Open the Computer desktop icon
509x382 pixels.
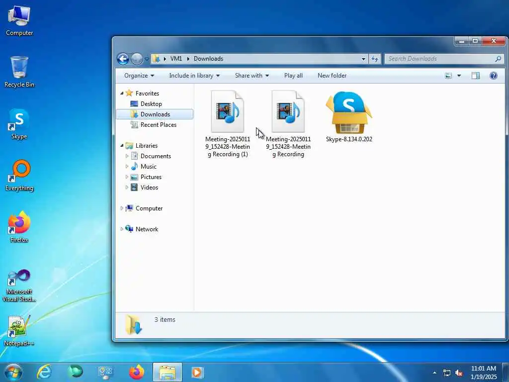[19, 20]
